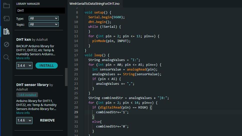Open More info for DHT sensor library
This screenshot has height=136, width=242.
[23, 113]
